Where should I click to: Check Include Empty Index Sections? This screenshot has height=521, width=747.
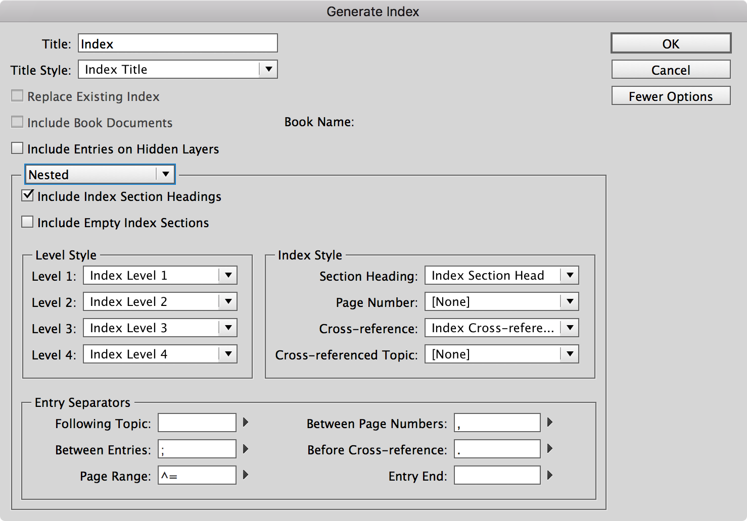(x=27, y=222)
